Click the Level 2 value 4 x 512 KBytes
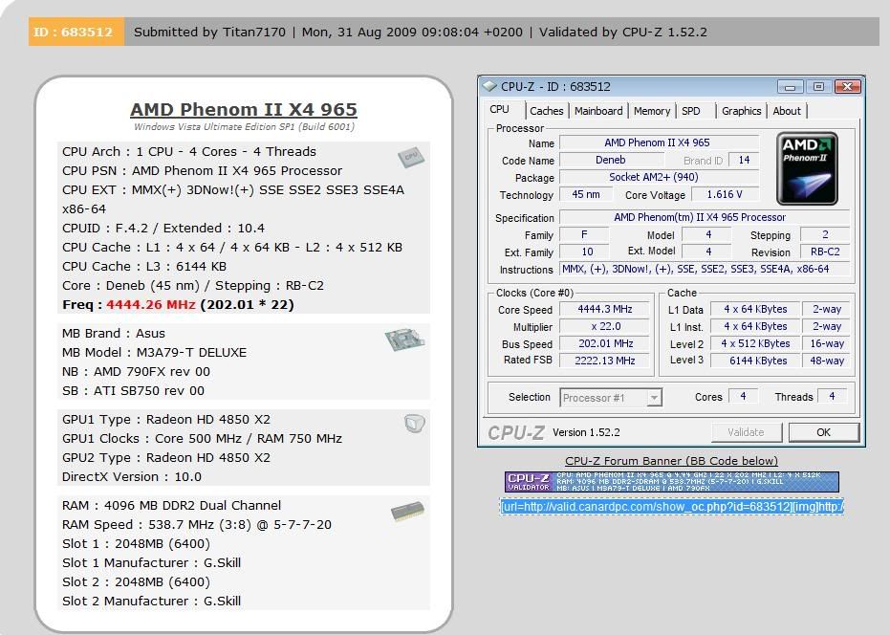 coord(755,343)
